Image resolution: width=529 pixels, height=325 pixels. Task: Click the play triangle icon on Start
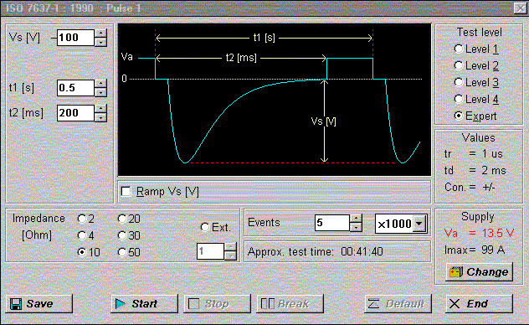point(120,304)
